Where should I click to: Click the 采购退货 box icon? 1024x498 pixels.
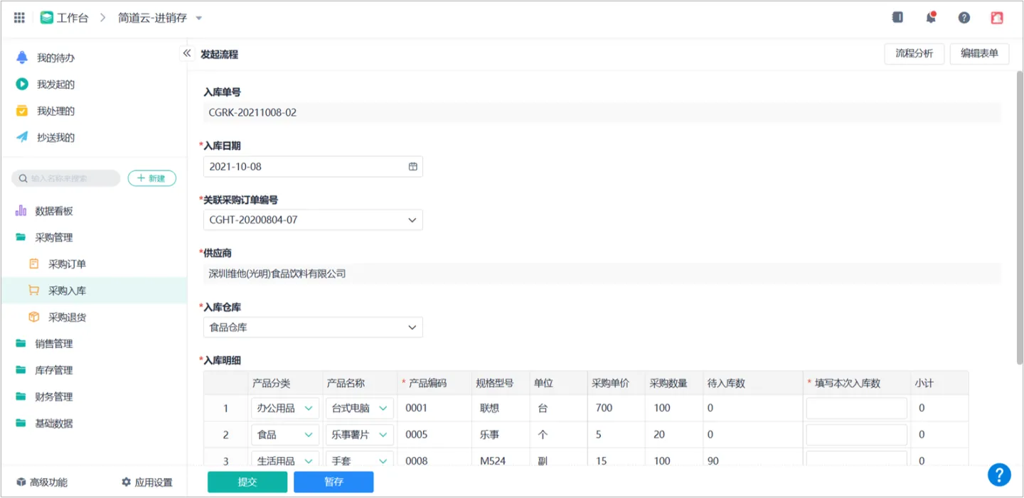pos(33,317)
